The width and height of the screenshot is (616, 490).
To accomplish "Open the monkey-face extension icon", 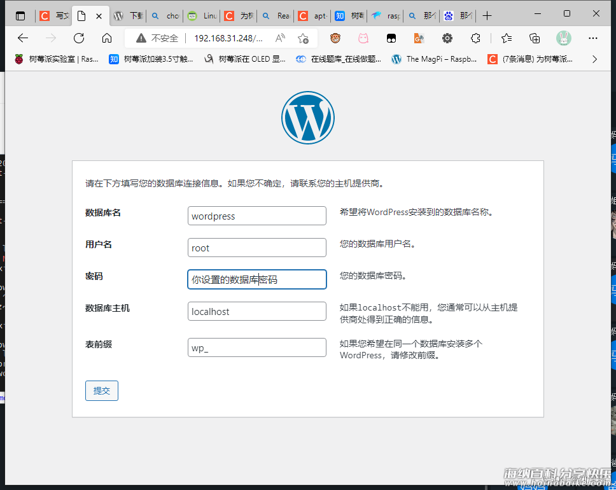I will [x=335, y=38].
